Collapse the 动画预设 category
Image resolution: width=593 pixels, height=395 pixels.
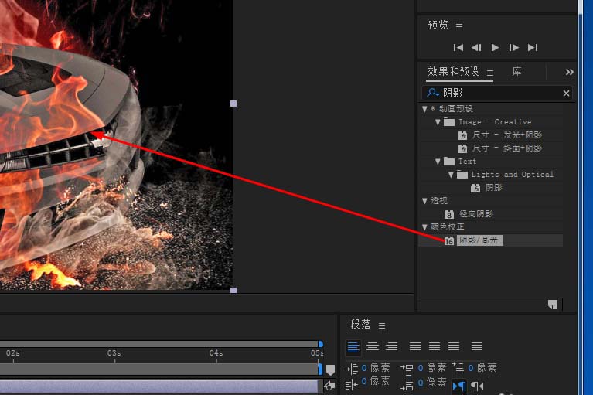(x=424, y=109)
